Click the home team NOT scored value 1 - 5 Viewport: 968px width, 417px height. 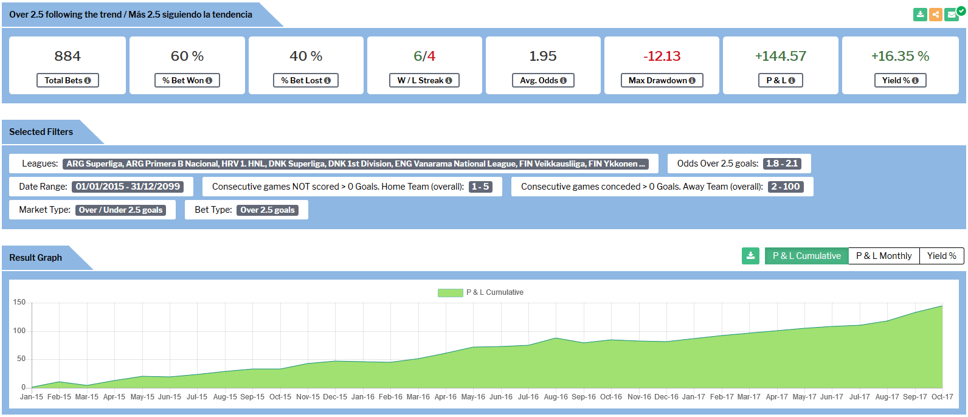tap(480, 187)
